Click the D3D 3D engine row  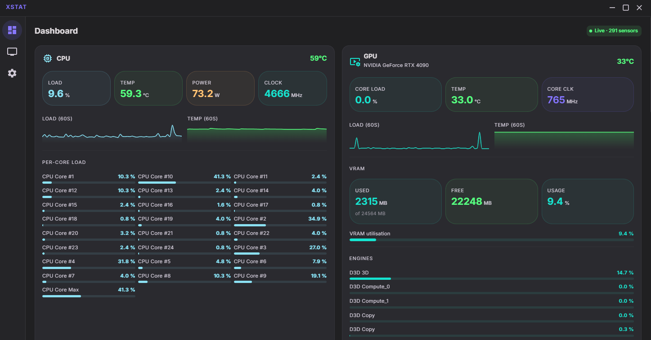tap(490, 275)
